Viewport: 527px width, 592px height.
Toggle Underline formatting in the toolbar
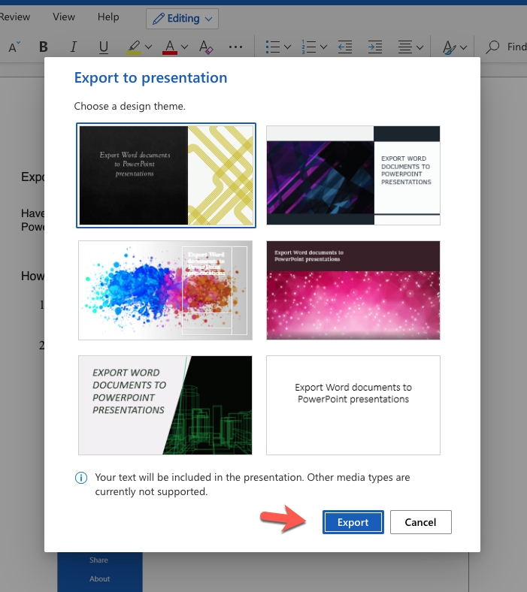tap(103, 47)
